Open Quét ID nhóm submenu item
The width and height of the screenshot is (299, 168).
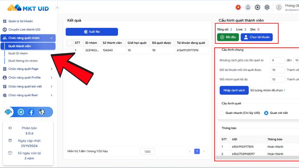pos(18,53)
